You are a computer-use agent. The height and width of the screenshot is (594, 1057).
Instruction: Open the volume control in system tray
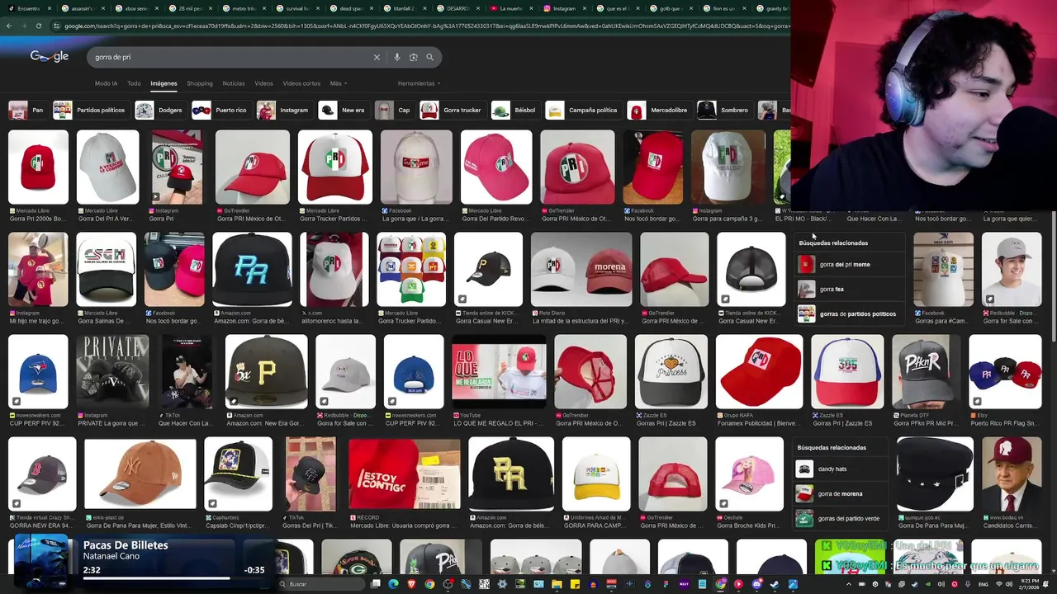tap(1009, 584)
